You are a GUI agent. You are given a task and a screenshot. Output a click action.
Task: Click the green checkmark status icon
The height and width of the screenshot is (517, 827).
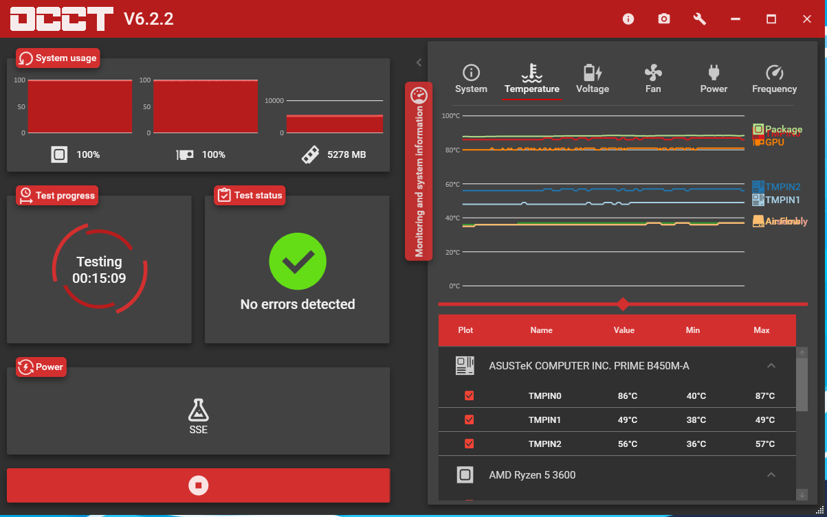coord(298,261)
